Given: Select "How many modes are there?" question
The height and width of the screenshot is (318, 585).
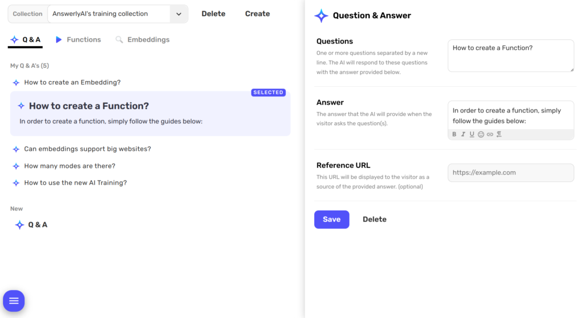Looking at the screenshot, I should coord(70,166).
